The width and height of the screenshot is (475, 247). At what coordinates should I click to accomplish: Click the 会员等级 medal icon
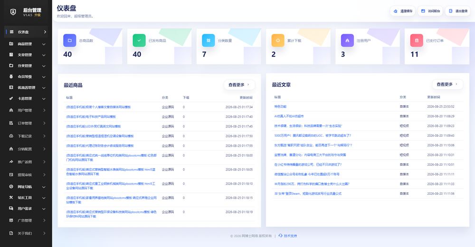11,76
